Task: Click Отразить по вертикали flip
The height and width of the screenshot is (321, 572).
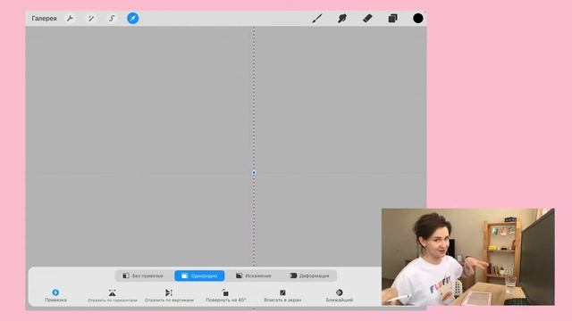Action: tap(169, 295)
